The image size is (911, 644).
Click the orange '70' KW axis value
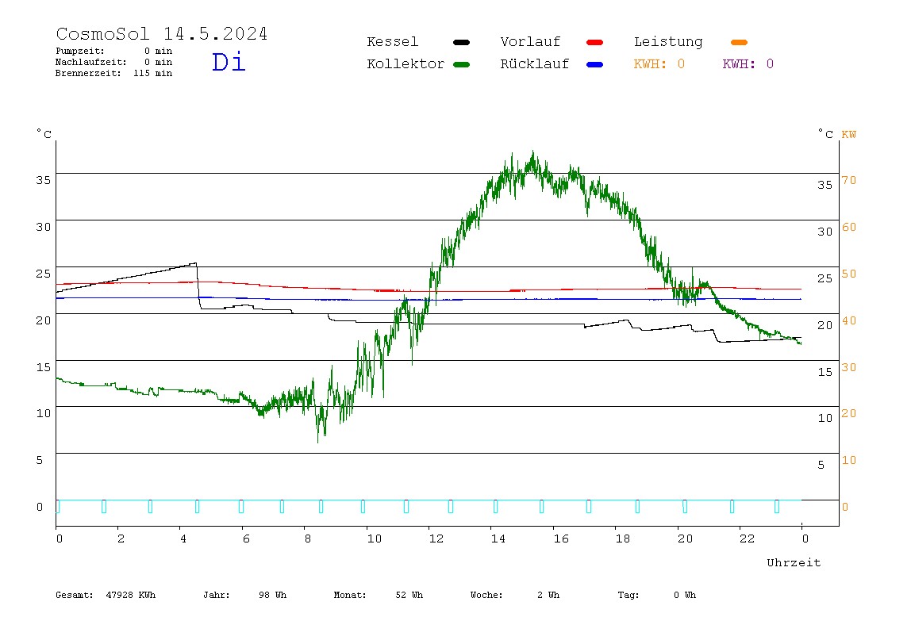pyautogui.click(x=849, y=180)
